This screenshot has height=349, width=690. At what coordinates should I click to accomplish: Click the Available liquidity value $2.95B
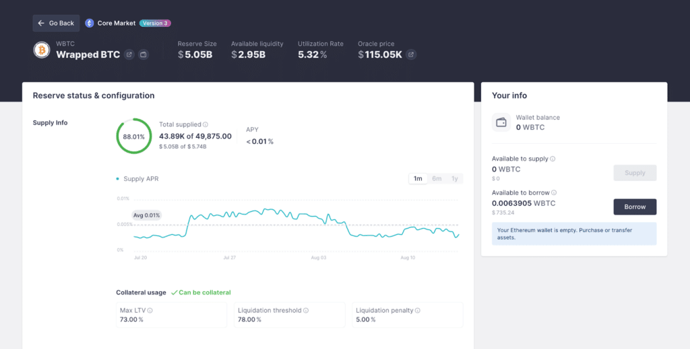(248, 54)
